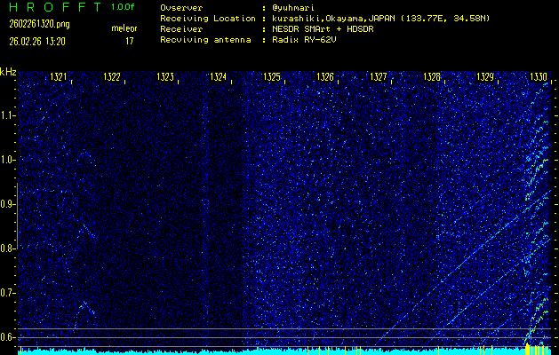This screenshot has width=559, height=355.
Task: Click the 1328 time marker
Action: [432, 77]
